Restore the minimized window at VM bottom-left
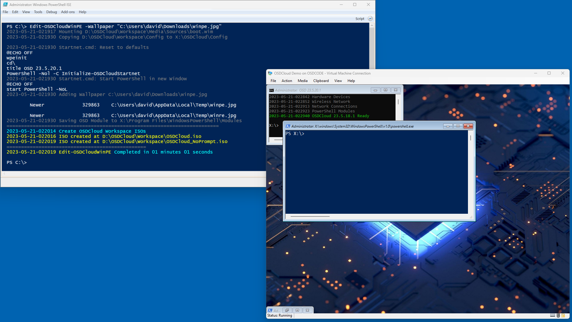This screenshot has width=572, height=322. coord(287,310)
